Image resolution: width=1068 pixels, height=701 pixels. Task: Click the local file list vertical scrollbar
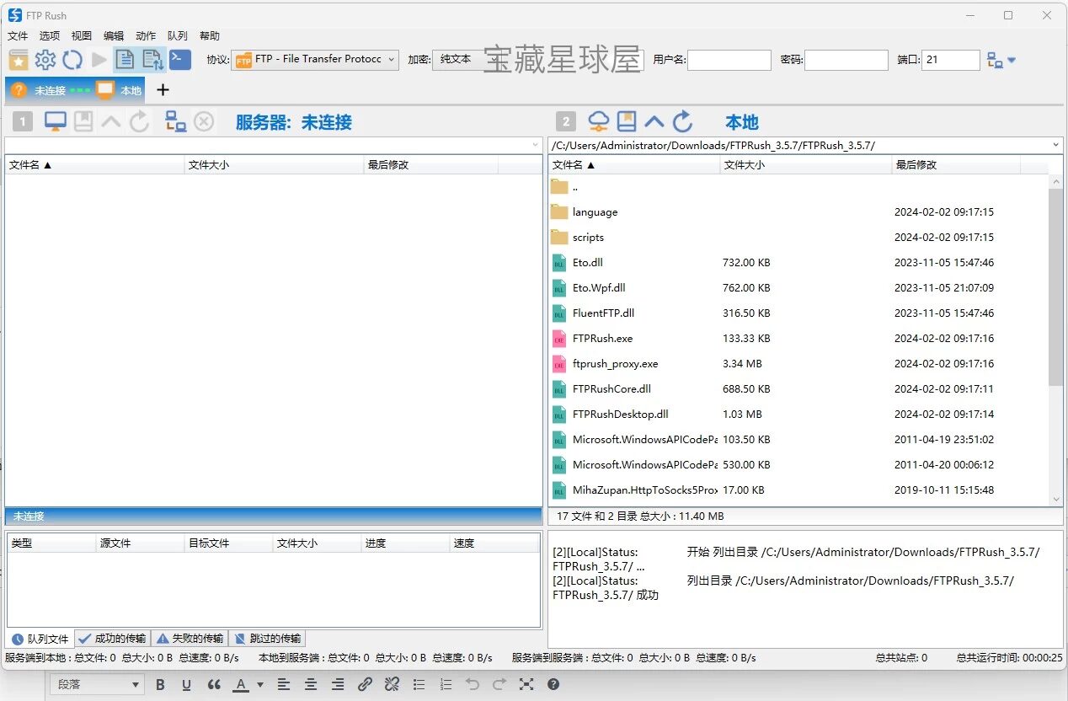[x=1056, y=286]
